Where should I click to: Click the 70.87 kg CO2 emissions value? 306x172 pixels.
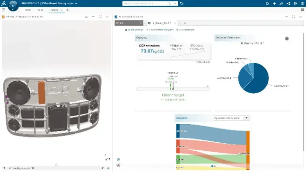(152, 51)
